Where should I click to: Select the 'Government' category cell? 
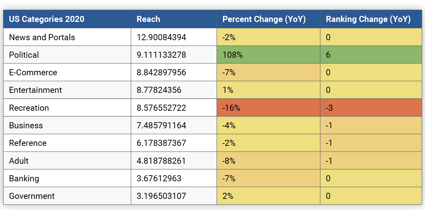[x=32, y=196]
